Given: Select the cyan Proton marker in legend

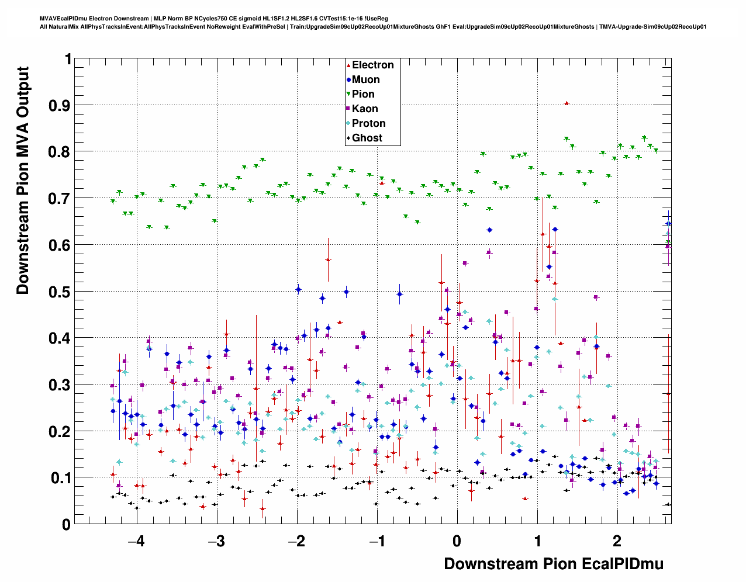Looking at the screenshot, I should (x=348, y=123).
